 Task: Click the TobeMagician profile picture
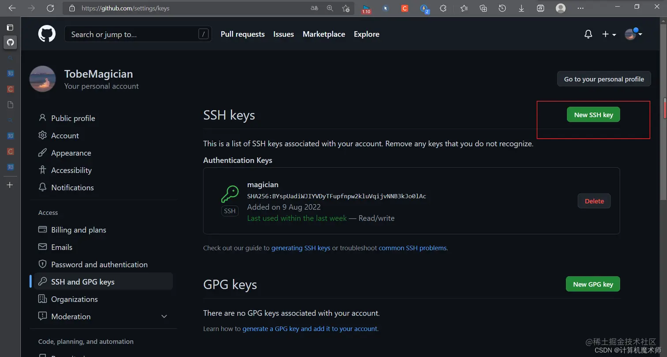click(42, 79)
